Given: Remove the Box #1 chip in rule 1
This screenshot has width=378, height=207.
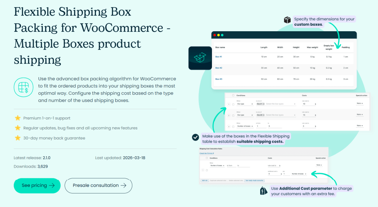Looking at the screenshot, I should (264, 104).
